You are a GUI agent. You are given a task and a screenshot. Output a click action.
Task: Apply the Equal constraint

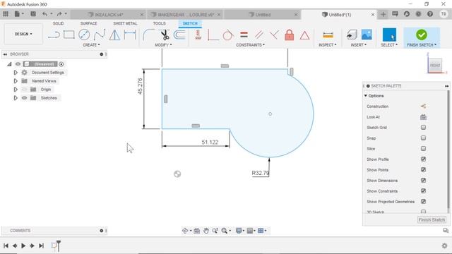tap(244, 35)
